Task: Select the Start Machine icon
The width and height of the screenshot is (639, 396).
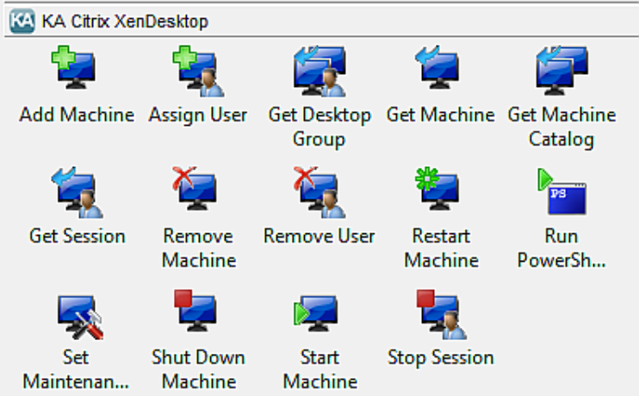Action: point(316,312)
